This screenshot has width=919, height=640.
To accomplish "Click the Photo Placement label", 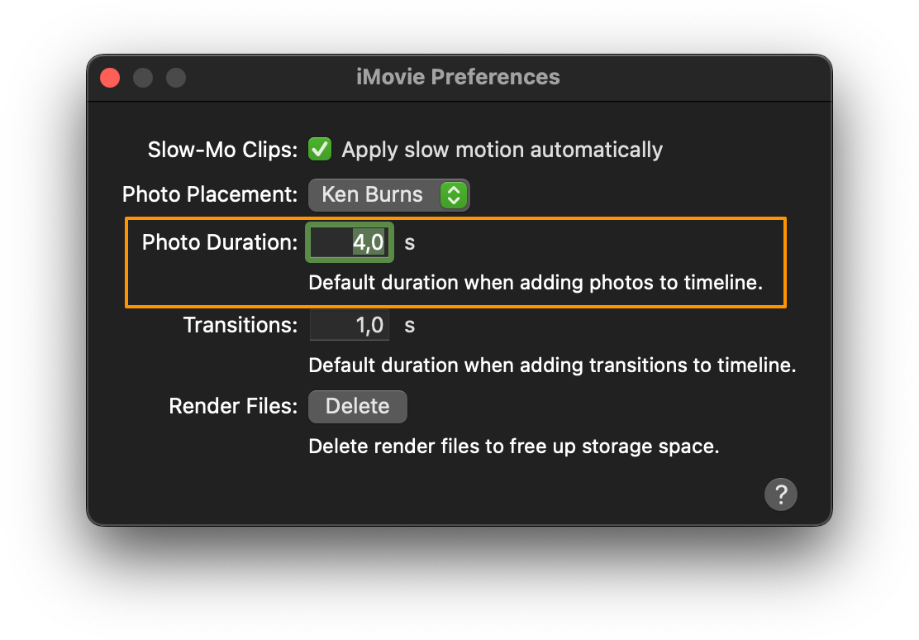I will 209,195.
